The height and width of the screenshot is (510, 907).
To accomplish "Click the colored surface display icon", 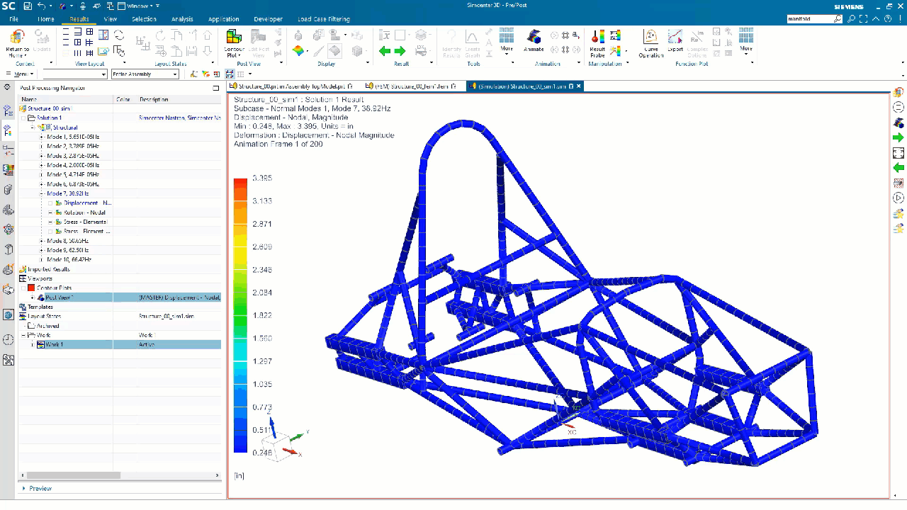I will coord(298,51).
